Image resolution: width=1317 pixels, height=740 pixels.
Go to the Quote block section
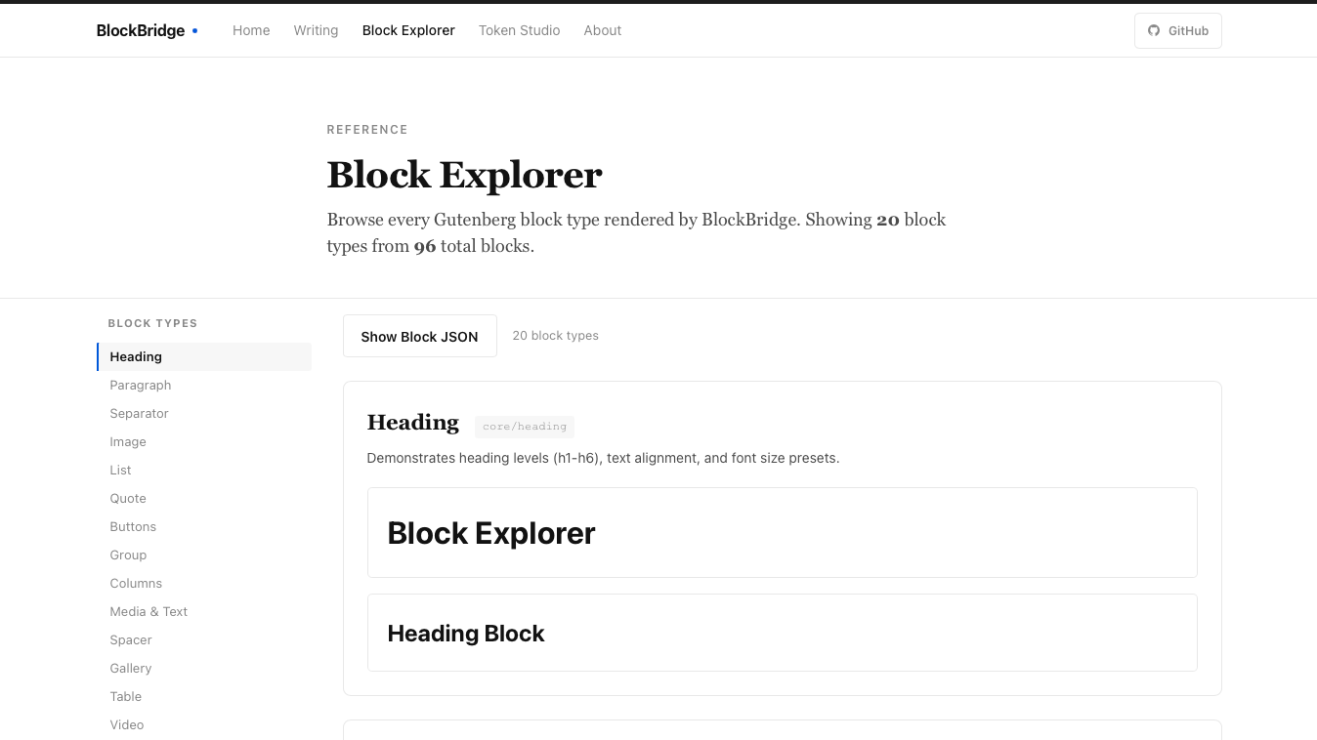coord(128,498)
